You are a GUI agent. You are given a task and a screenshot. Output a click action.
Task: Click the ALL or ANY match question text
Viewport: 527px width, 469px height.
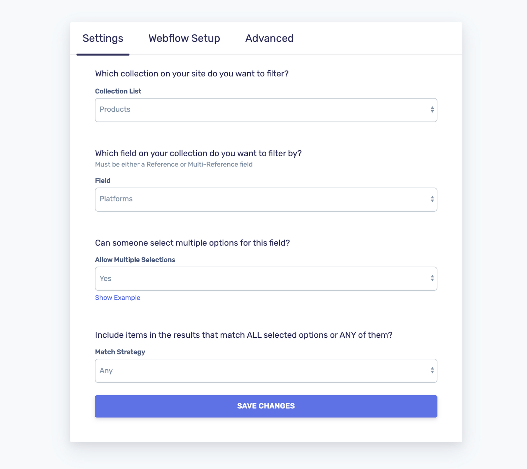243,335
